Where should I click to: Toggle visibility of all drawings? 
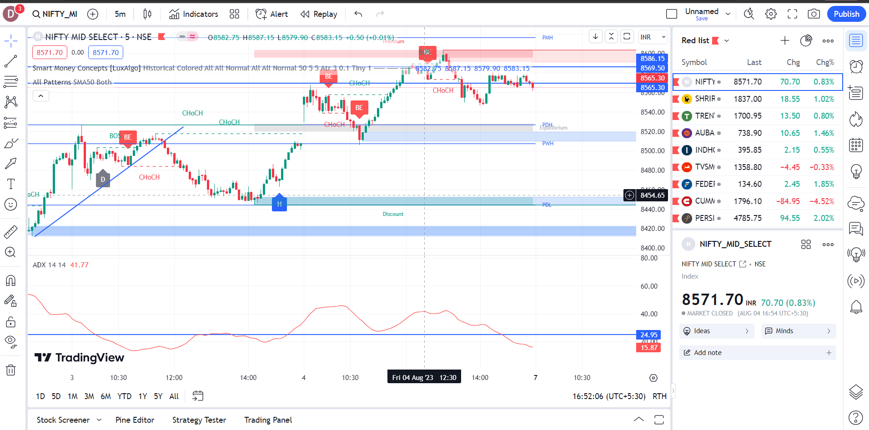pos(11,341)
